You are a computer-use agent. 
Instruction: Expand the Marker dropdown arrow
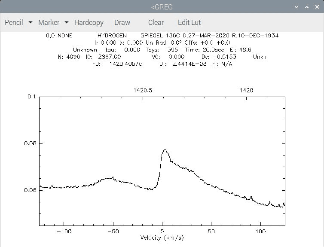(67, 22)
